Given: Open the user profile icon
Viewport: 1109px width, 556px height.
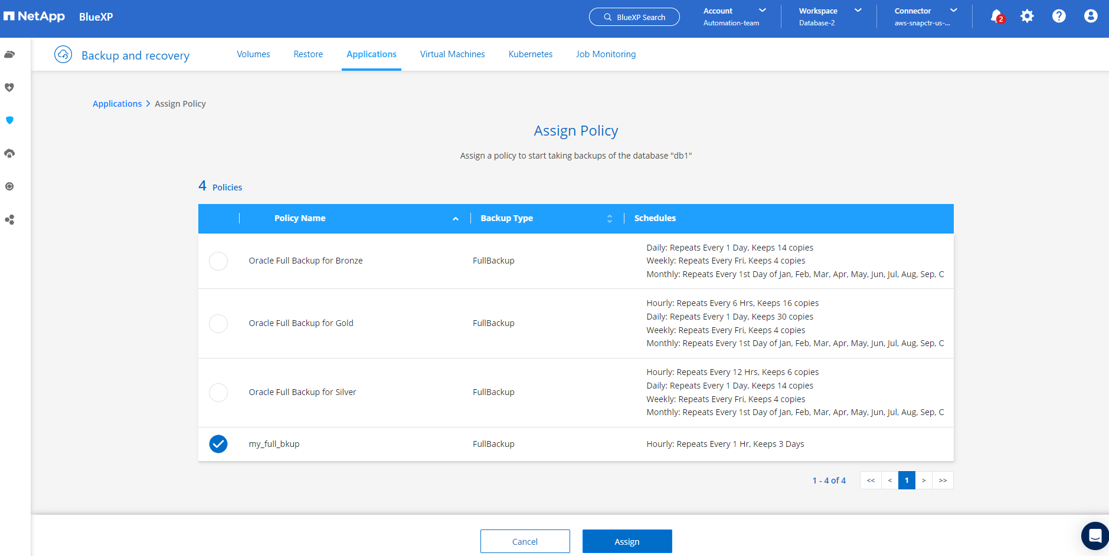Looking at the screenshot, I should point(1090,17).
